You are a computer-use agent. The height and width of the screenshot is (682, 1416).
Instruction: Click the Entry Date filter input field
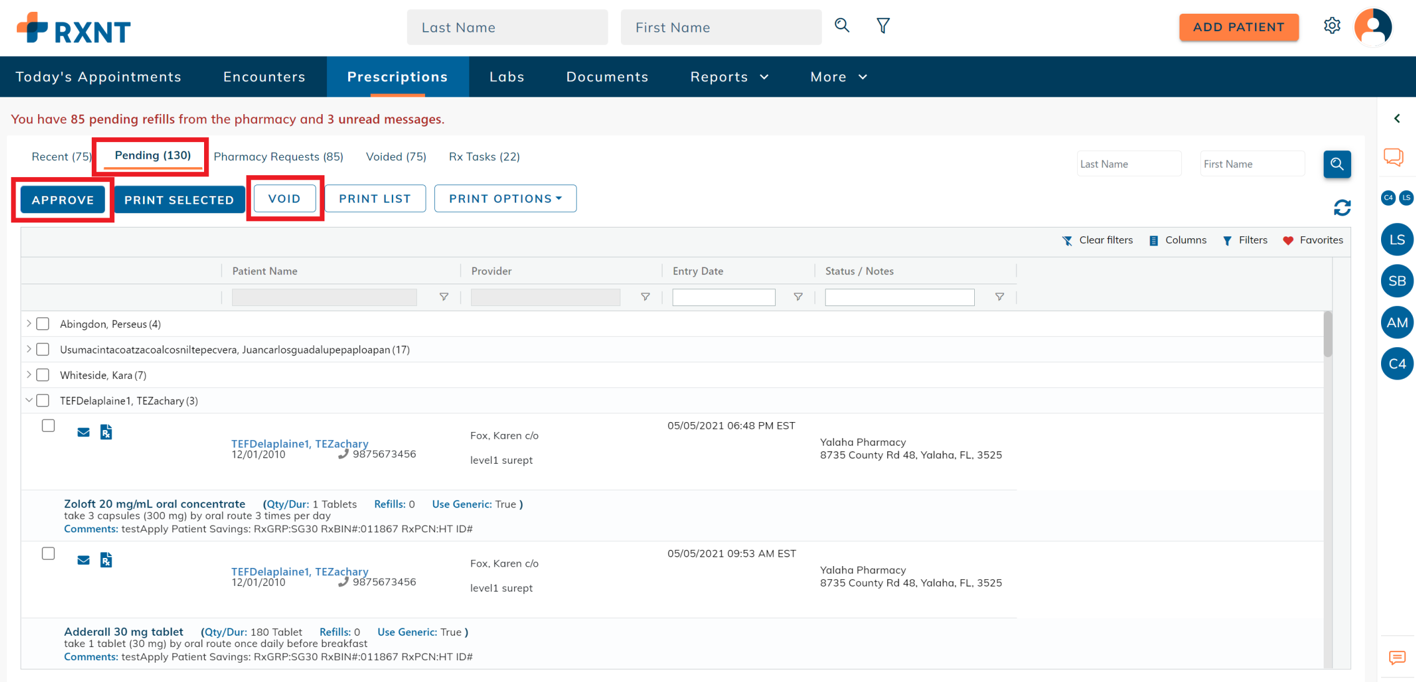pyautogui.click(x=723, y=297)
